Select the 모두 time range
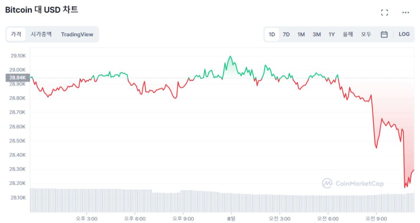 point(366,34)
